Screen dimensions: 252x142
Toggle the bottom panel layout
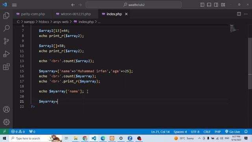(209, 5)
